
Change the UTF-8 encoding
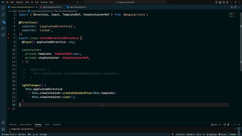click(x=199, y=134)
